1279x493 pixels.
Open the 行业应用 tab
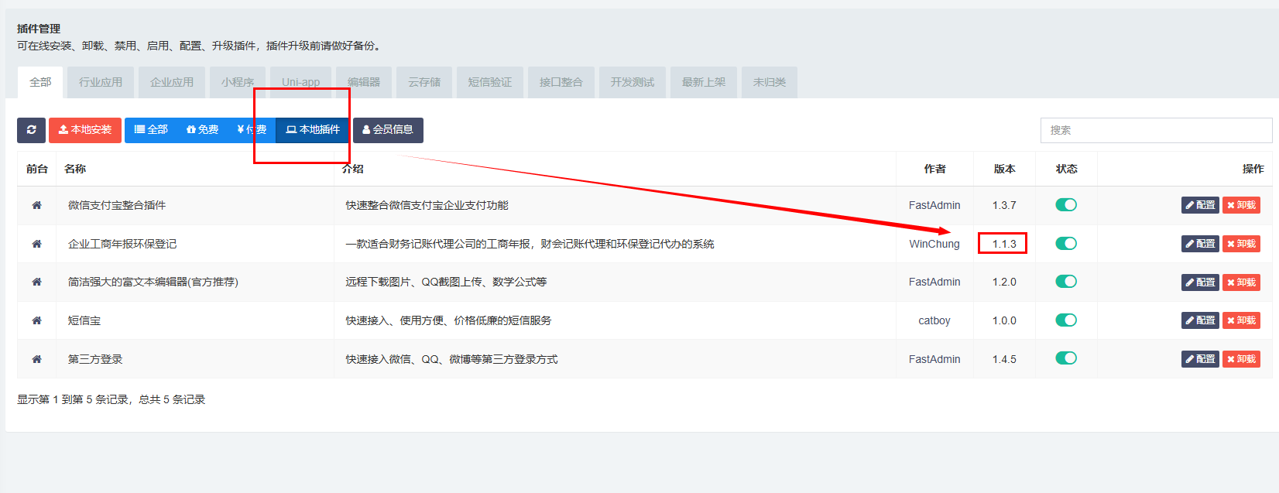[101, 82]
